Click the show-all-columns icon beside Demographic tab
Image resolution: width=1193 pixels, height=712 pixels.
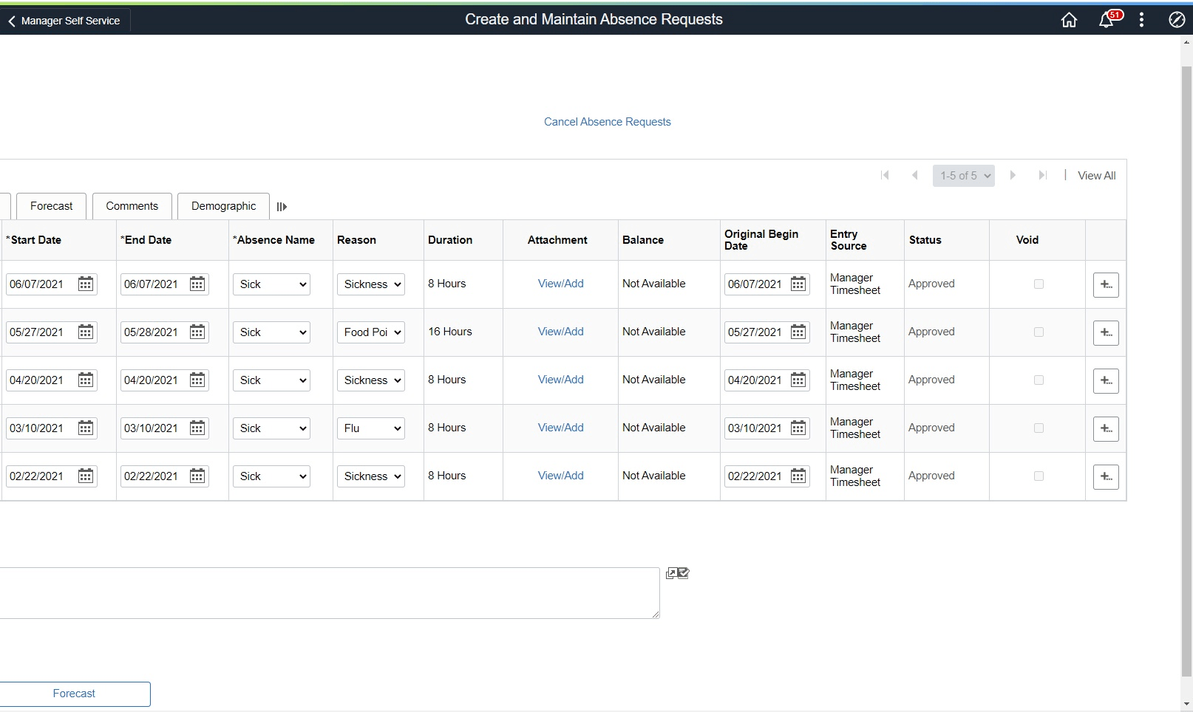pos(282,206)
